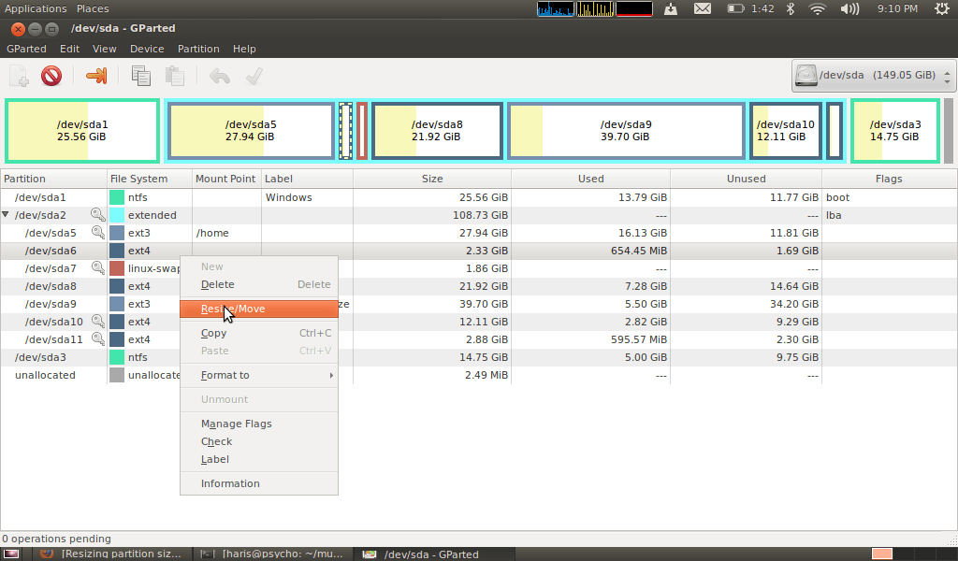Click the Copy partition toolbar icon
The image size is (958, 561).
tap(141, 76)
